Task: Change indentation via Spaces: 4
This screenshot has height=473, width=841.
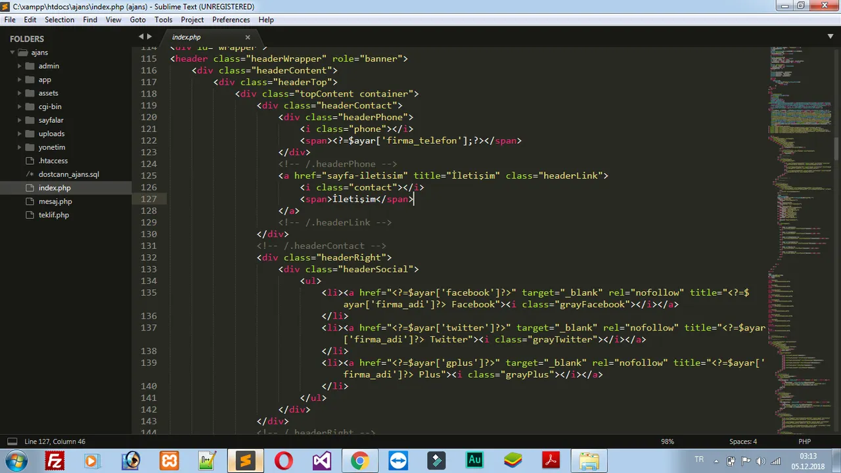Action: click(x=743, y=441)
